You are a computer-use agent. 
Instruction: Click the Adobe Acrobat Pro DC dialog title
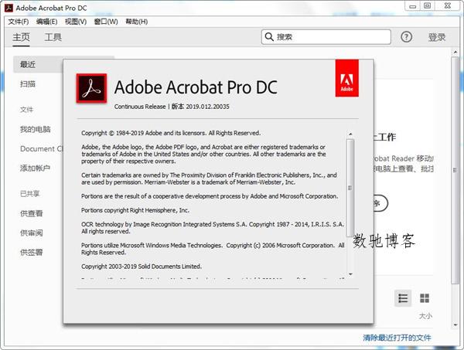[x=196, y=87]
